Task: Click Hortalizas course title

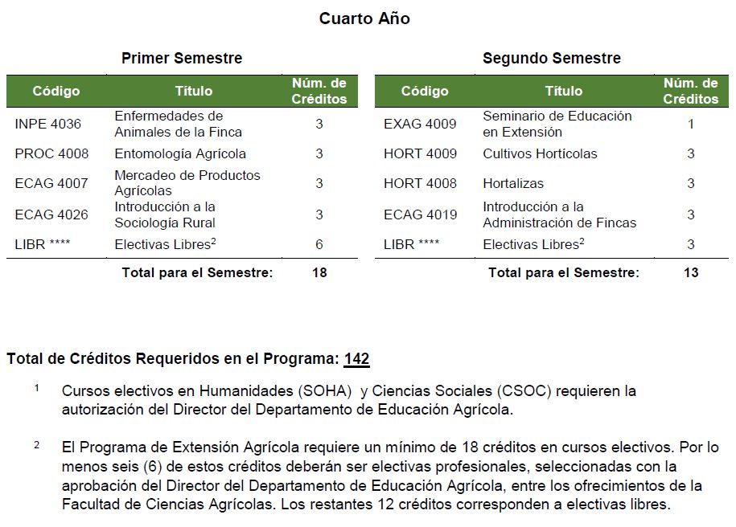Action: tap(513, 183)
